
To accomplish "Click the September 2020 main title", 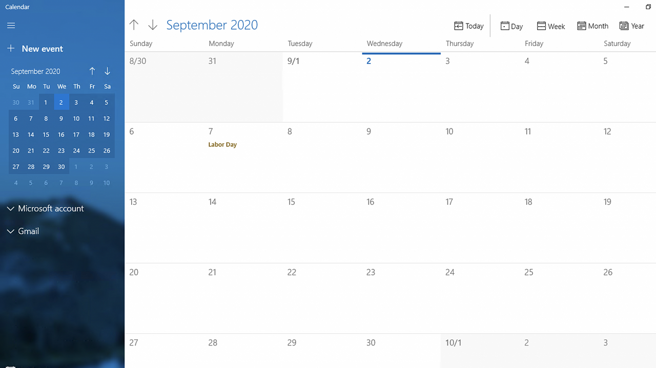I will pyautogui.click(x=212, y=25).
